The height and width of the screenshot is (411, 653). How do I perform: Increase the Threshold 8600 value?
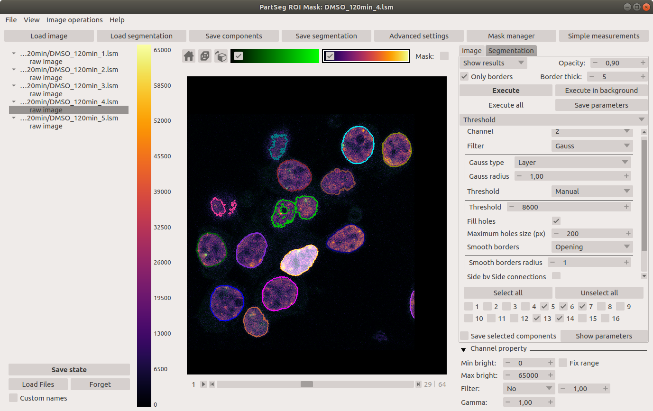[626, 207]
